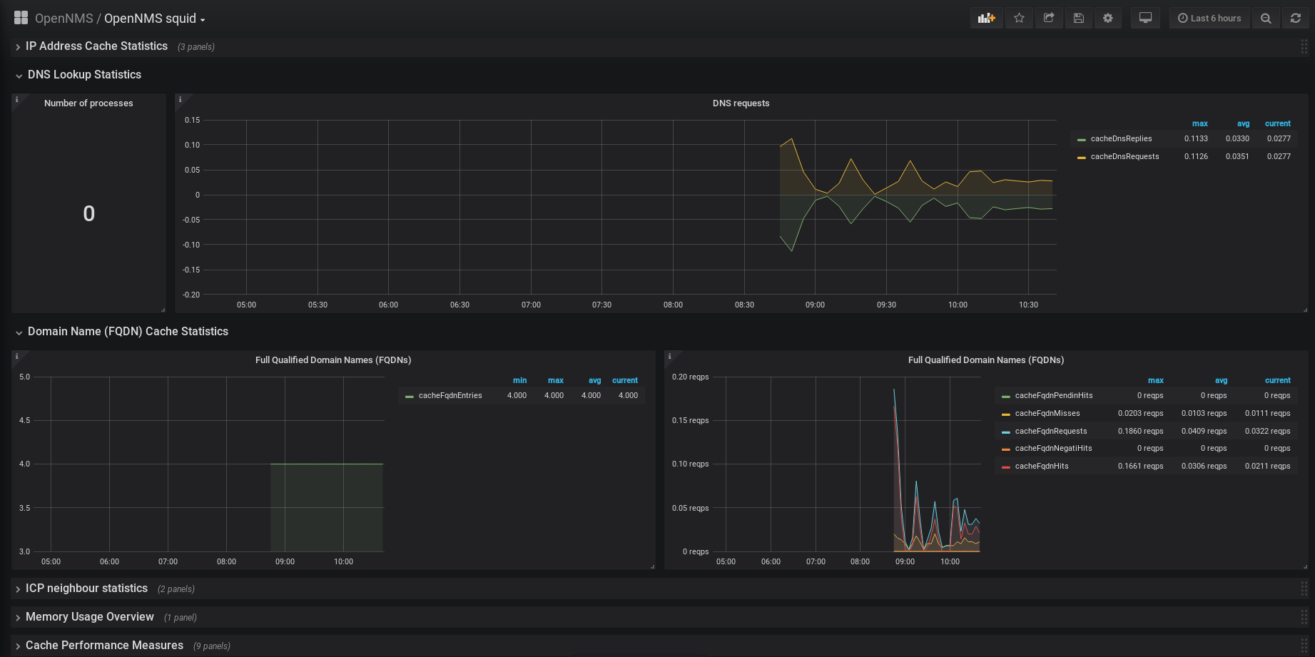1315x657 pixels.
Task: Open the Number of processes panel title menu
Action: point(88,103)
